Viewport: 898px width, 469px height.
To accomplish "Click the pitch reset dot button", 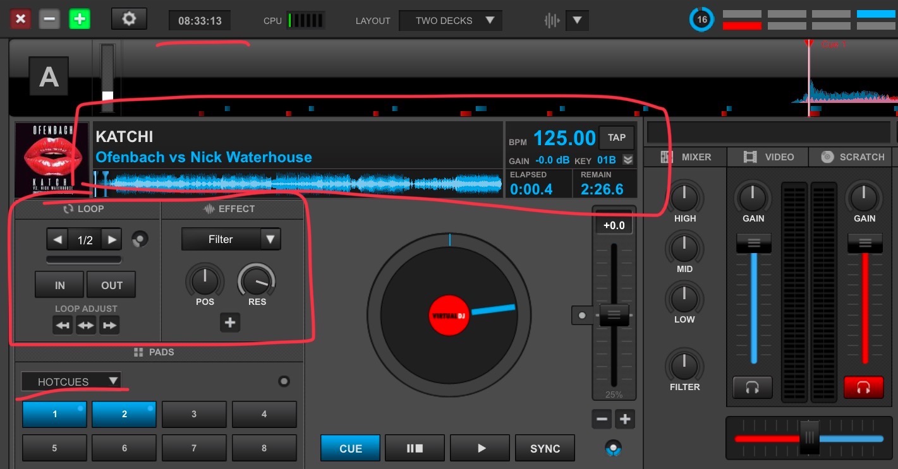I will click(x=581, y=315).
